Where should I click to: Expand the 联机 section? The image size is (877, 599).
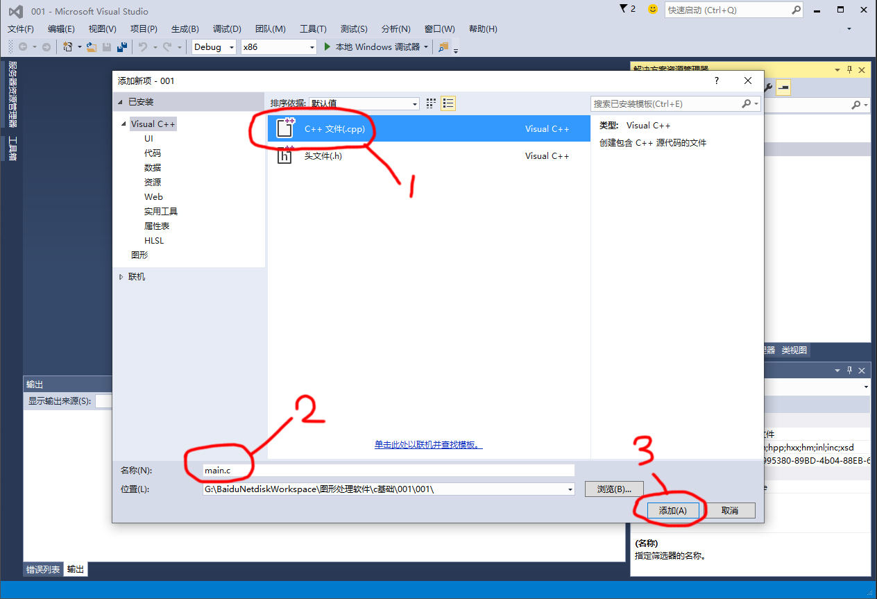coord(121,276)
